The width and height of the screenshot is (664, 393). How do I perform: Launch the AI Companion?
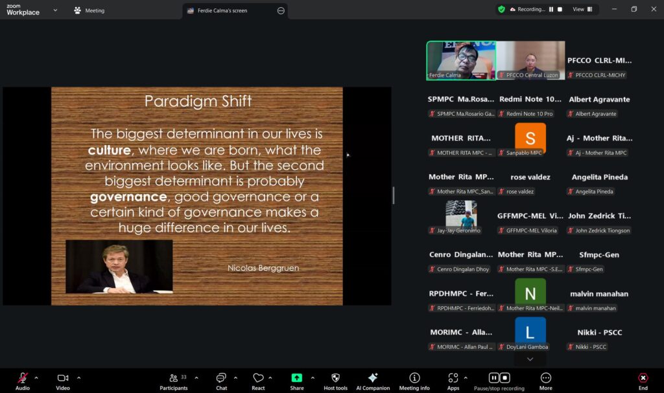click(373, 378)
